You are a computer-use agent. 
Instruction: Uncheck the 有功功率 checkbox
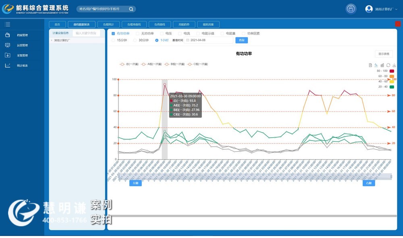tap(113, 33)
